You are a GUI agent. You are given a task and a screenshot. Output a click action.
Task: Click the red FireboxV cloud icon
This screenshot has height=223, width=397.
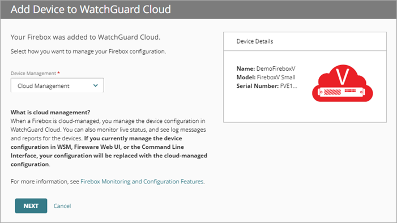[342, 83]
